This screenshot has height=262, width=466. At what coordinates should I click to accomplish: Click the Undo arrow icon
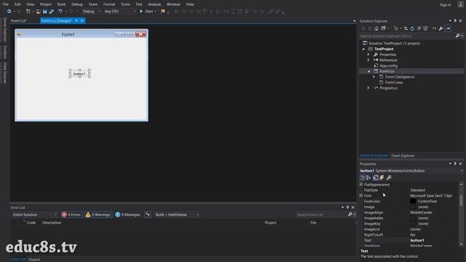60,12
